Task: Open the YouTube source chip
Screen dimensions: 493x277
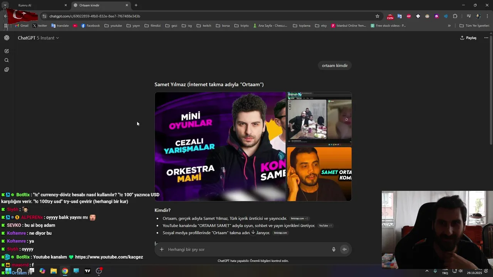Action: [x=325, y=226]
